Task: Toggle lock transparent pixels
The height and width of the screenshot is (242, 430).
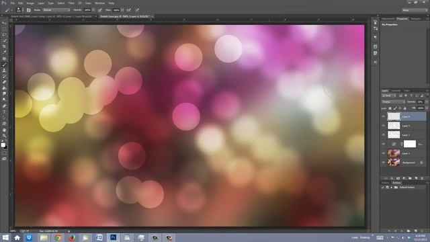Action: pyautogui.click(x=390, y=108)
